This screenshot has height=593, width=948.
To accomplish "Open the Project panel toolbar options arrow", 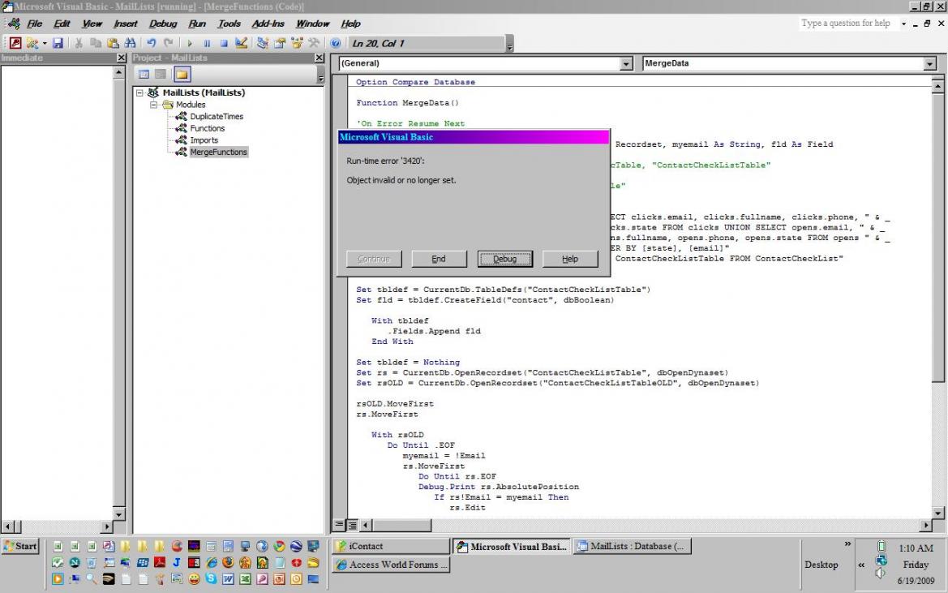I will (320, 75).
